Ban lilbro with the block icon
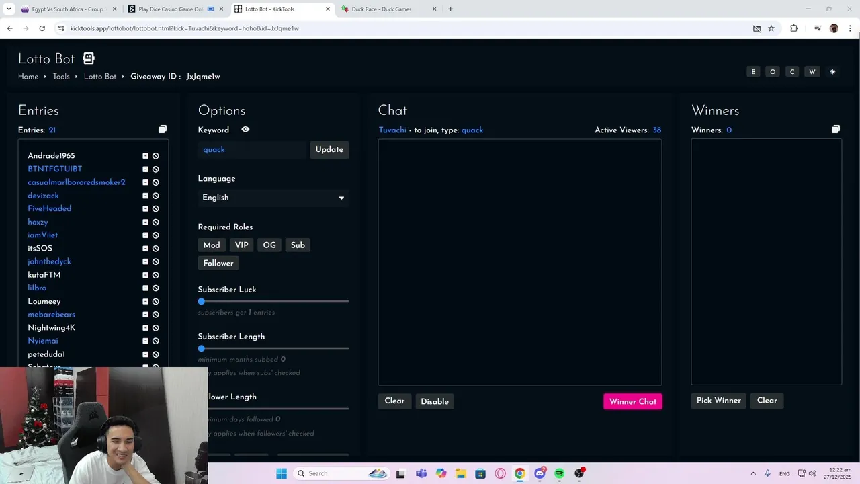The height and width of the screenshot is (484, 860). [155, 288]
